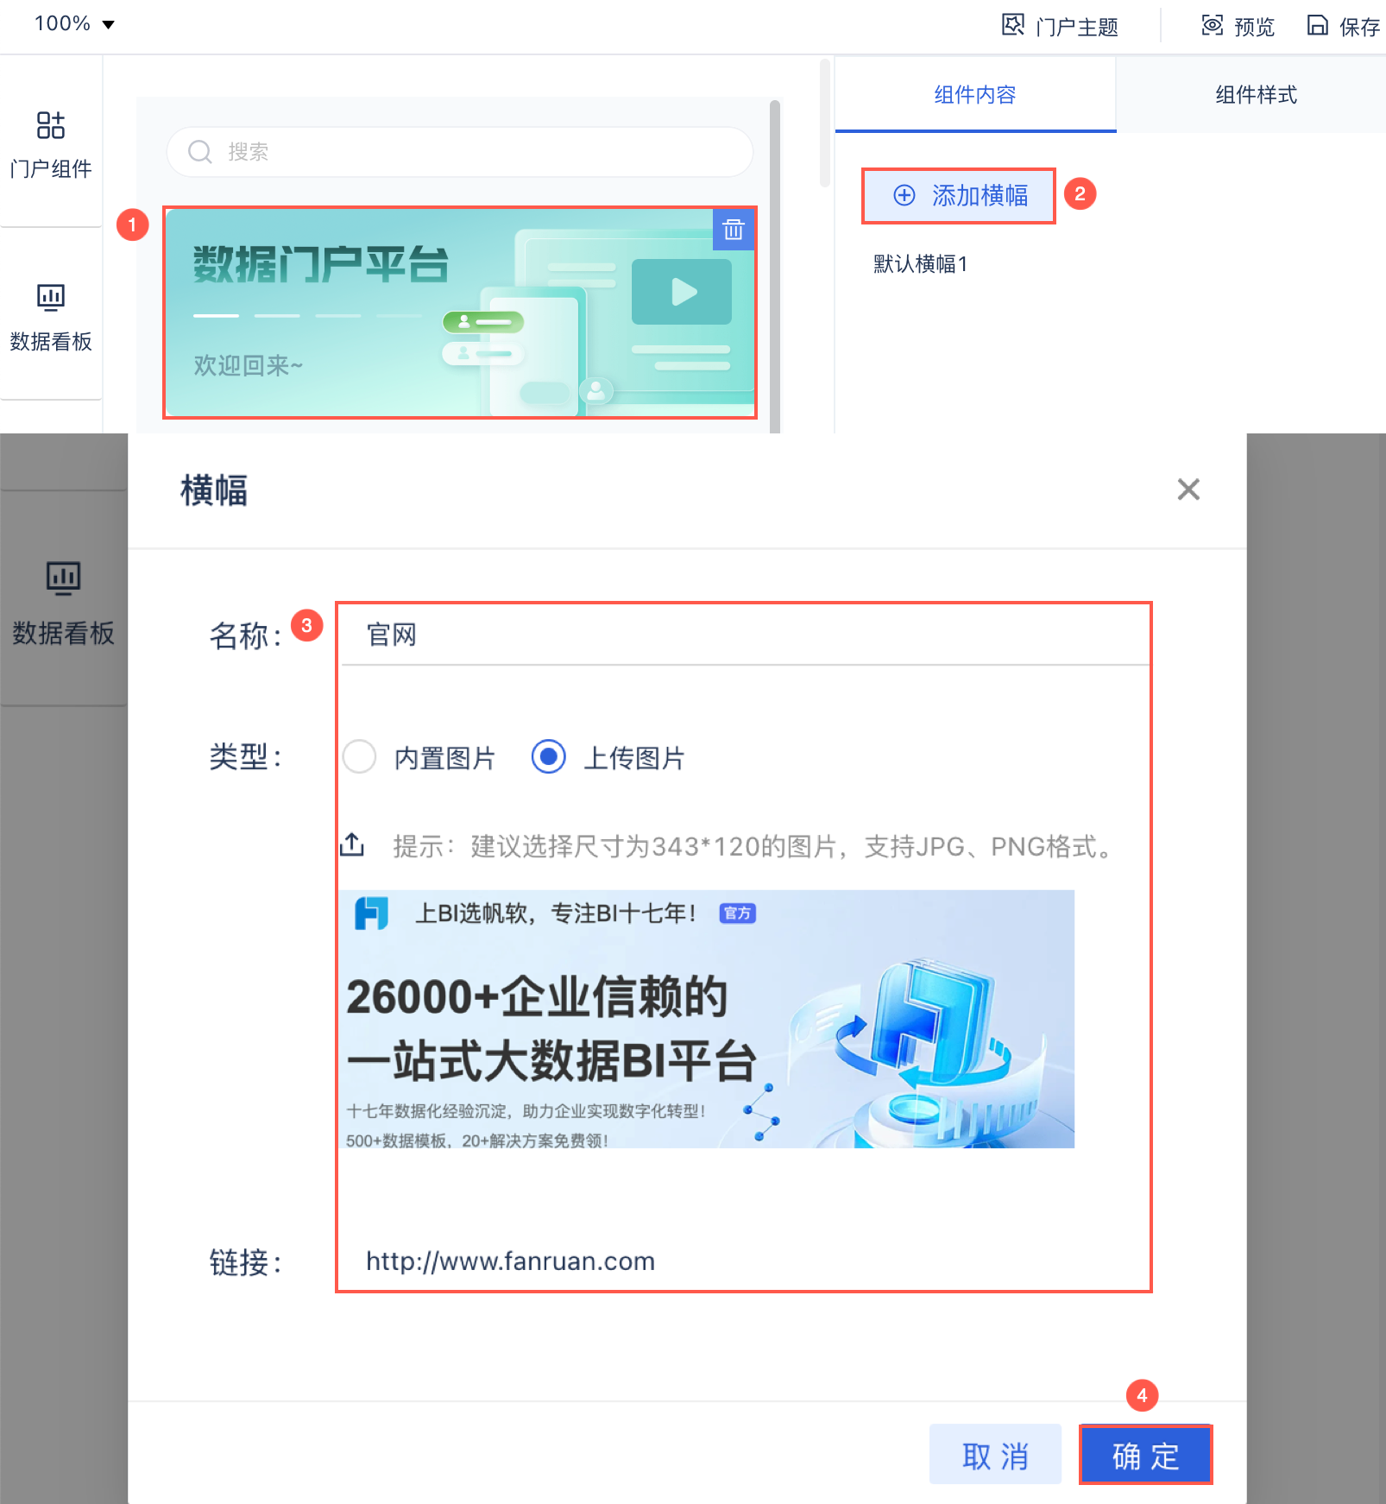Open the data dashboard sidebar icon

tap(51, 298)
